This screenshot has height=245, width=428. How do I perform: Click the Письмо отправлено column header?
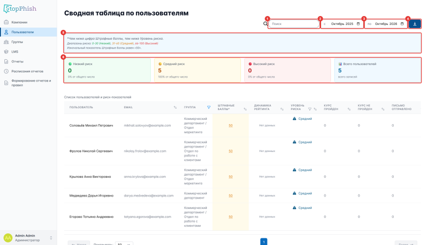[402, 107]
